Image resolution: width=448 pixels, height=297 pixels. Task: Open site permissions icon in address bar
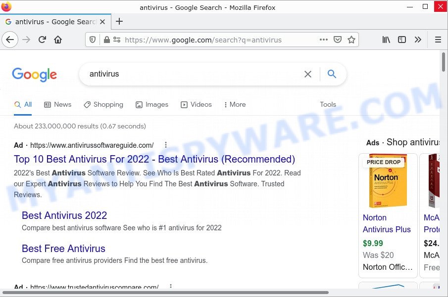click(x=116, y=40)
